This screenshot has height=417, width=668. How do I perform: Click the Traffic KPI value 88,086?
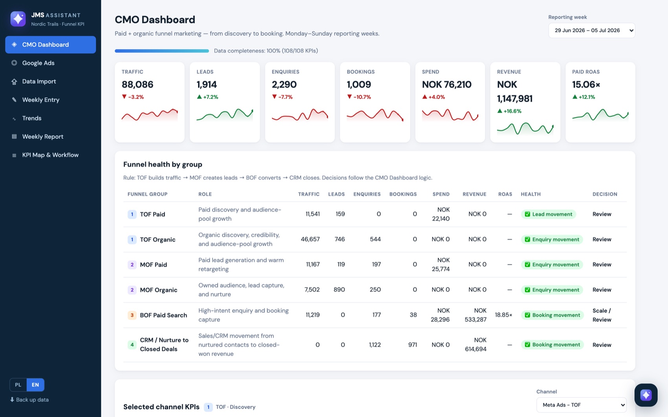coord(138,84)
